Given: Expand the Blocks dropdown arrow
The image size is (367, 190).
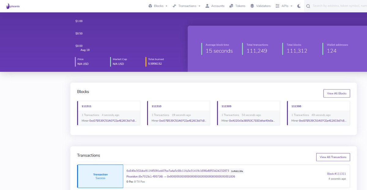Looking at the screenshot, I should (x=166, y=6).
